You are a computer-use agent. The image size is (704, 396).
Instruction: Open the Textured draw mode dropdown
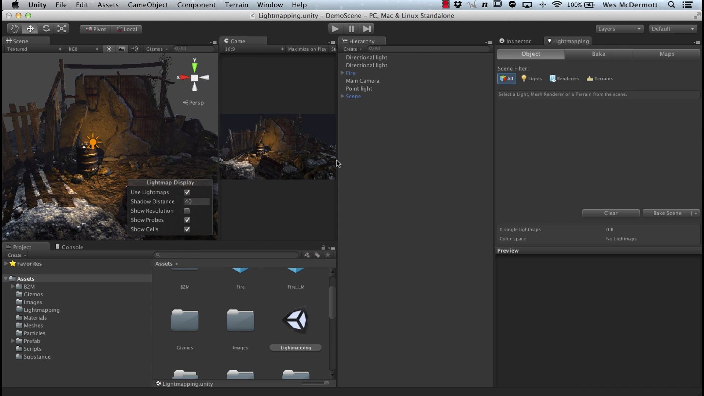34,49
